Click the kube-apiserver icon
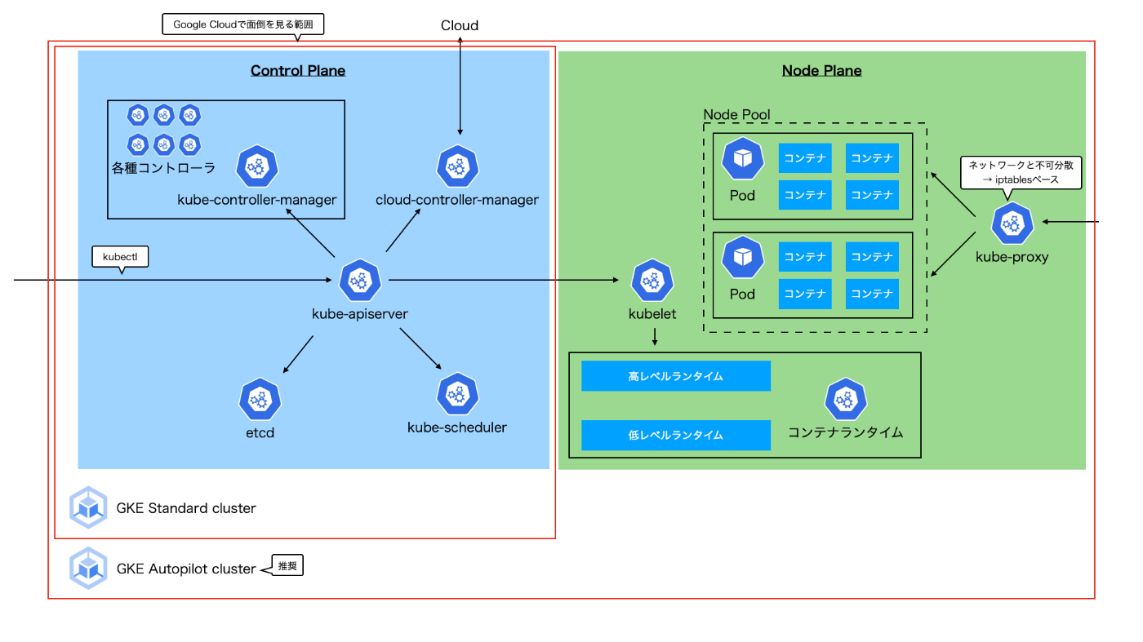This screenshot has height=642, width=1143. pos(360,281)
